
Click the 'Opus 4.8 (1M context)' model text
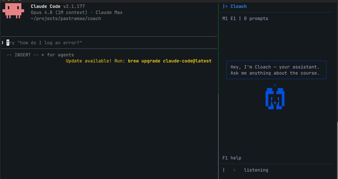click(59, 12)
